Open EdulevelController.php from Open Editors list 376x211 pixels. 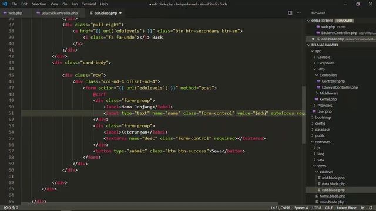(x=339, y=33)
